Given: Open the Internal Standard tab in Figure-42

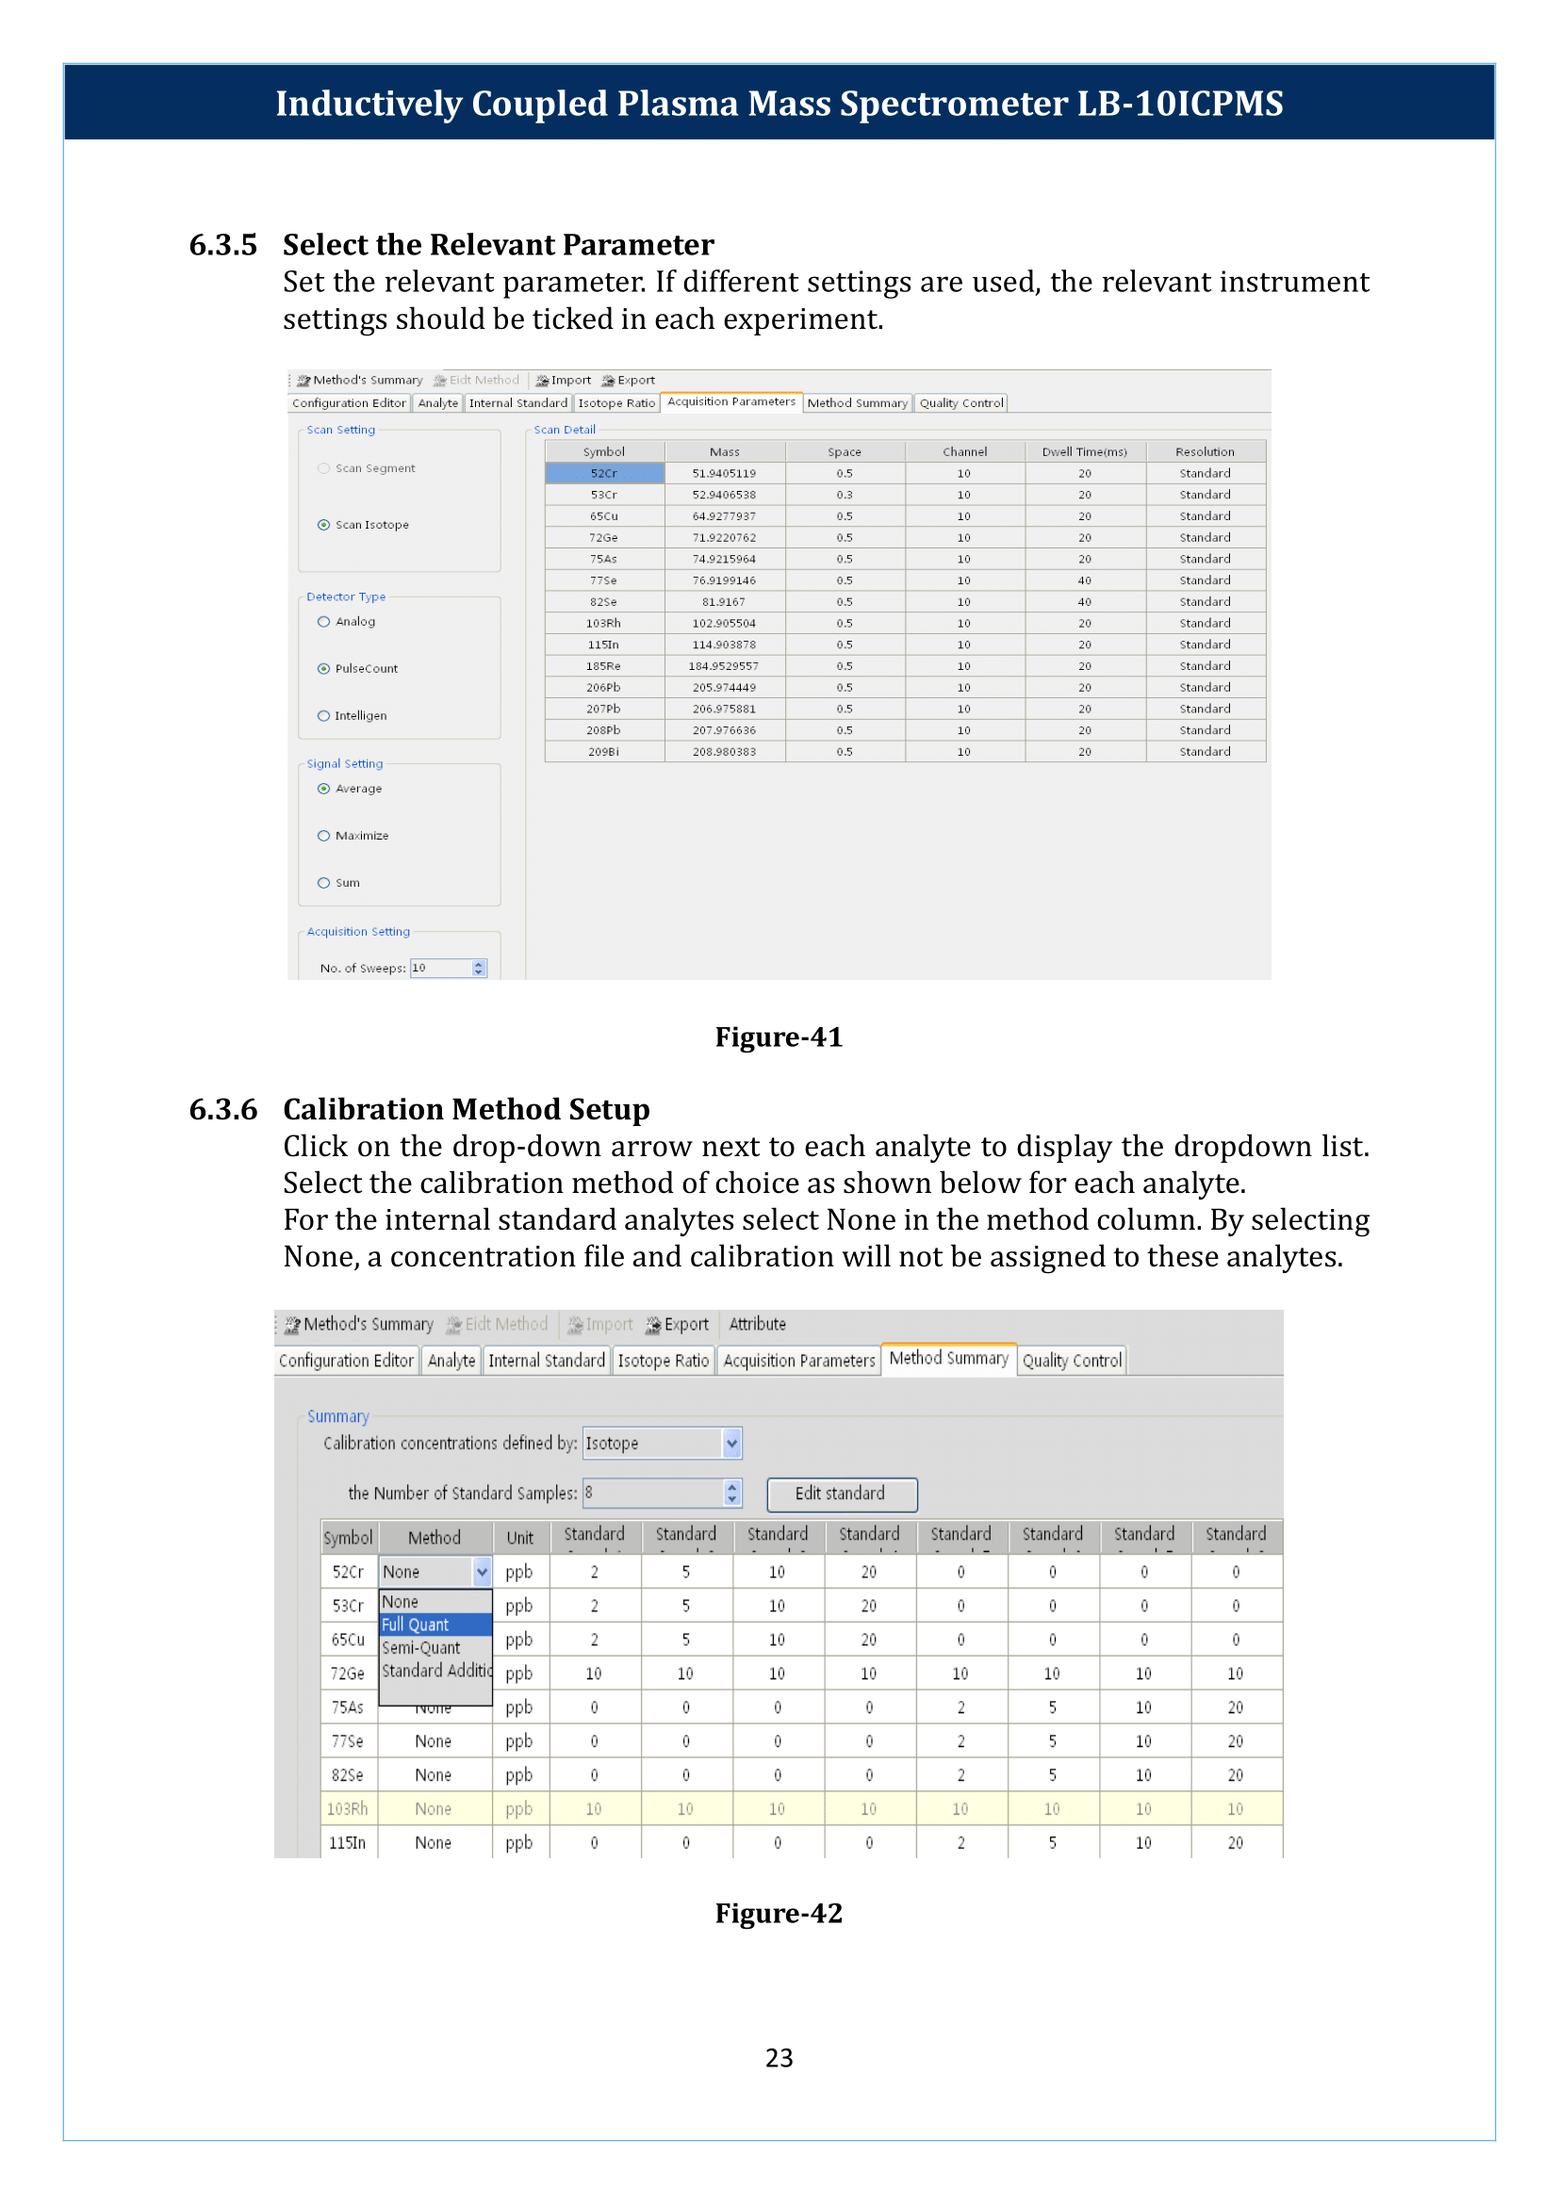Looking at the screenshot, I should click(x=548, y=1362).
